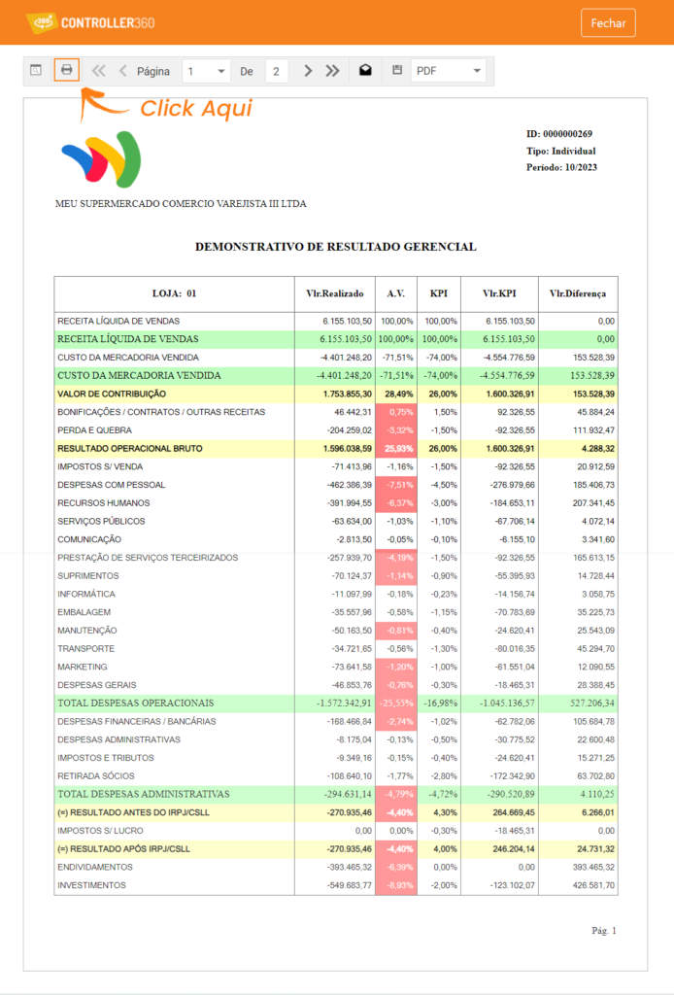
Task: Click the Vlr.KPI column header
Action: (x=499, y=293)
